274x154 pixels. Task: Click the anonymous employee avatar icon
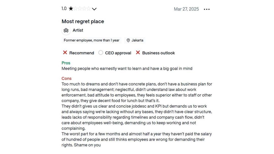66,30
